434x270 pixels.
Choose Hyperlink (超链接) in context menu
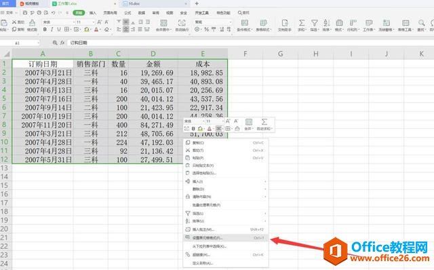click(226, 254)
